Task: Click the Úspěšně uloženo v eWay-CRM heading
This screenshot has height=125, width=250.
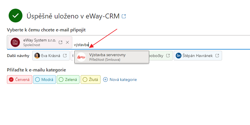Action: (73, 16)
